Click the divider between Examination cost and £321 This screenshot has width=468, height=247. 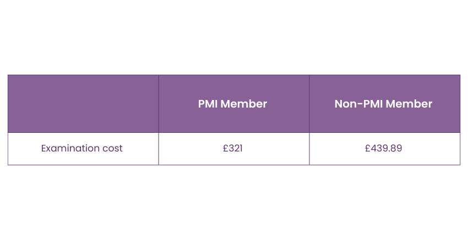pyautogui.click(x=159, y=148)
